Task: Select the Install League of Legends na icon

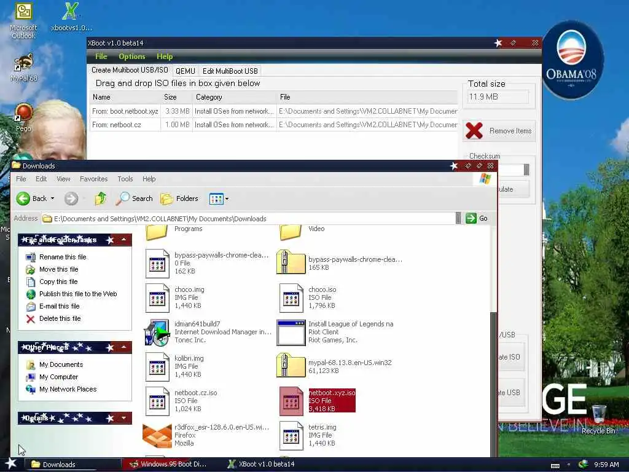Action: pyautogui.click(x=291, y=332)
